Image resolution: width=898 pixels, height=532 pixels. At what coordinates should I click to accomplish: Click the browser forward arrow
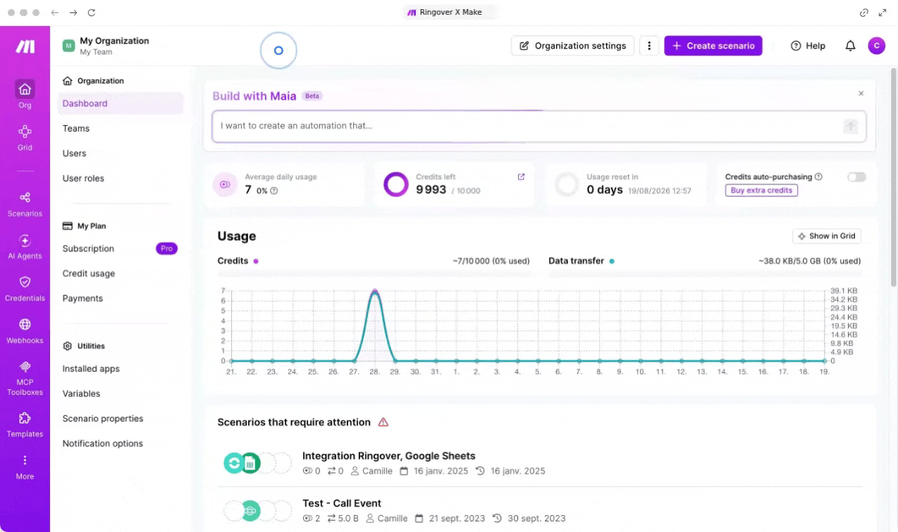pyautogui.click(x=73, y=13)
